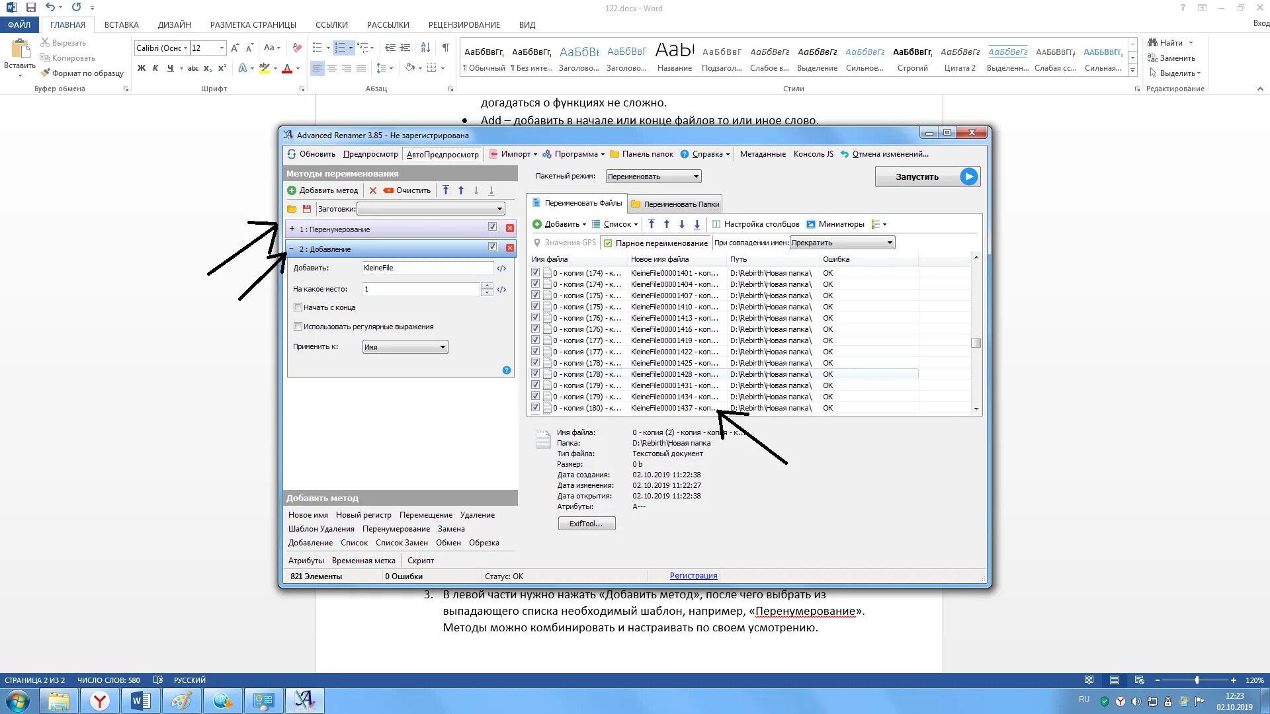Click Запустить batch button
Screen dimensions: 1270x714
click(927, 177)
